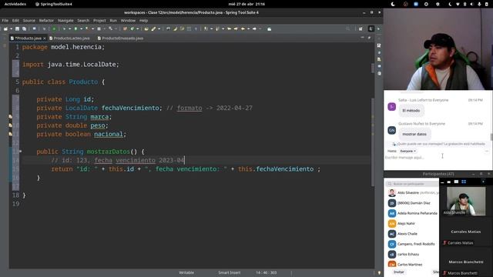Click the minimize editor area icon
This screenshot has height=277, width=493.
[x=363, y=38]
